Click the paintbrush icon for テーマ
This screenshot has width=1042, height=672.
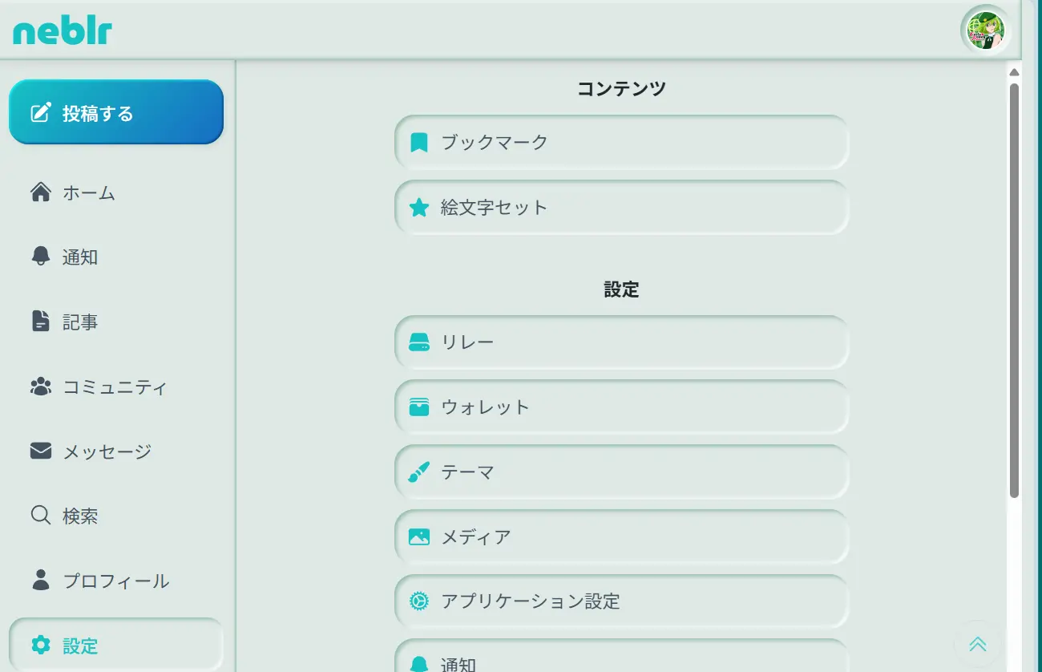point(419,472)
